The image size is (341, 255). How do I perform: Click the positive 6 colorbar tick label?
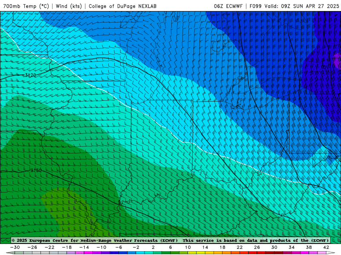coord(170,247)
